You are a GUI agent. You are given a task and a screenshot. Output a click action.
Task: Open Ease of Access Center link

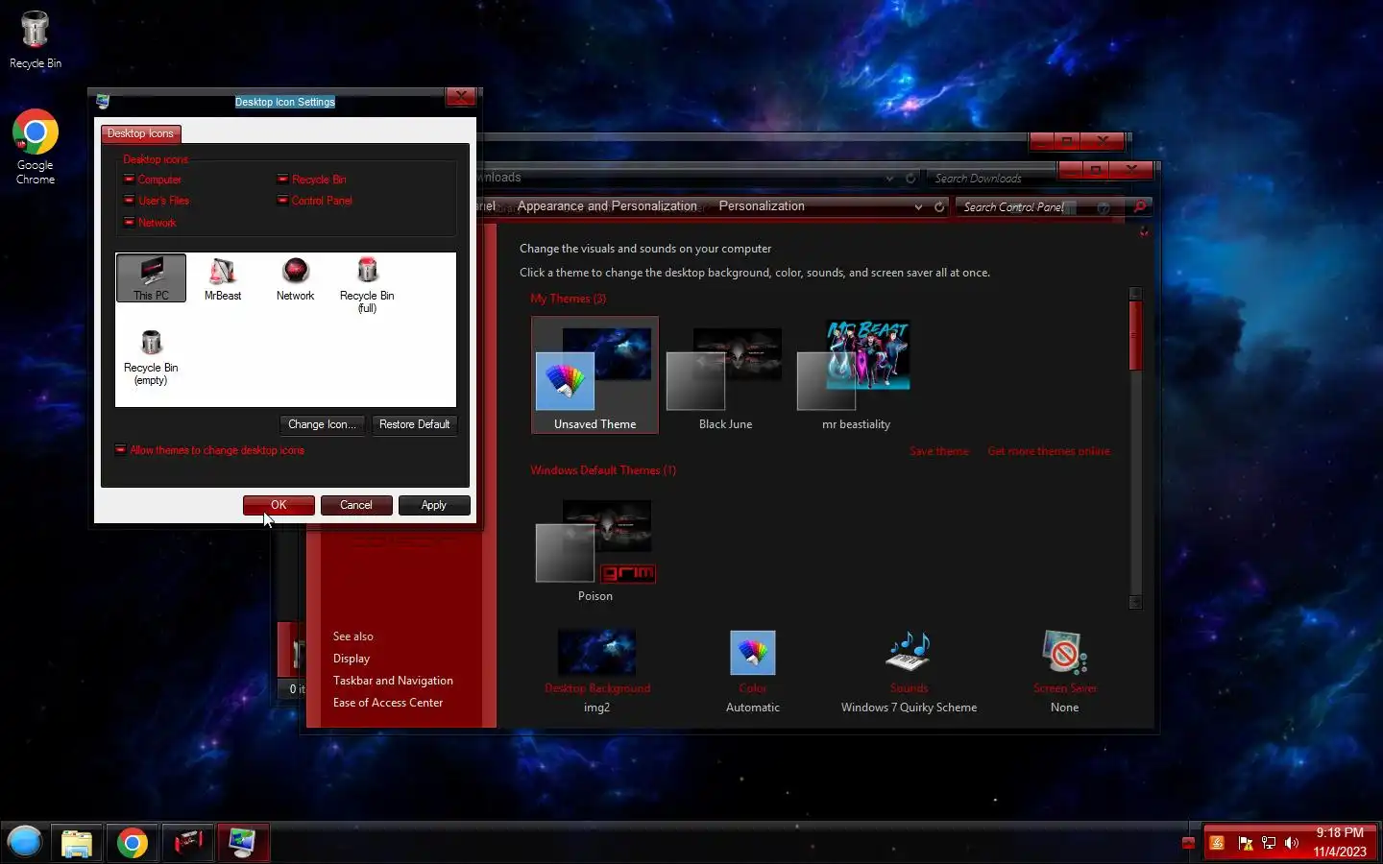[x=388, y=703]
